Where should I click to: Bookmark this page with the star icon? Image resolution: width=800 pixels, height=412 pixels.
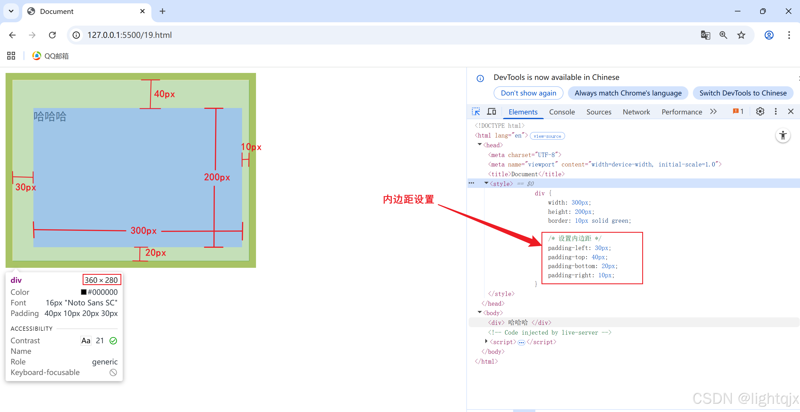[x=741, y=35]
